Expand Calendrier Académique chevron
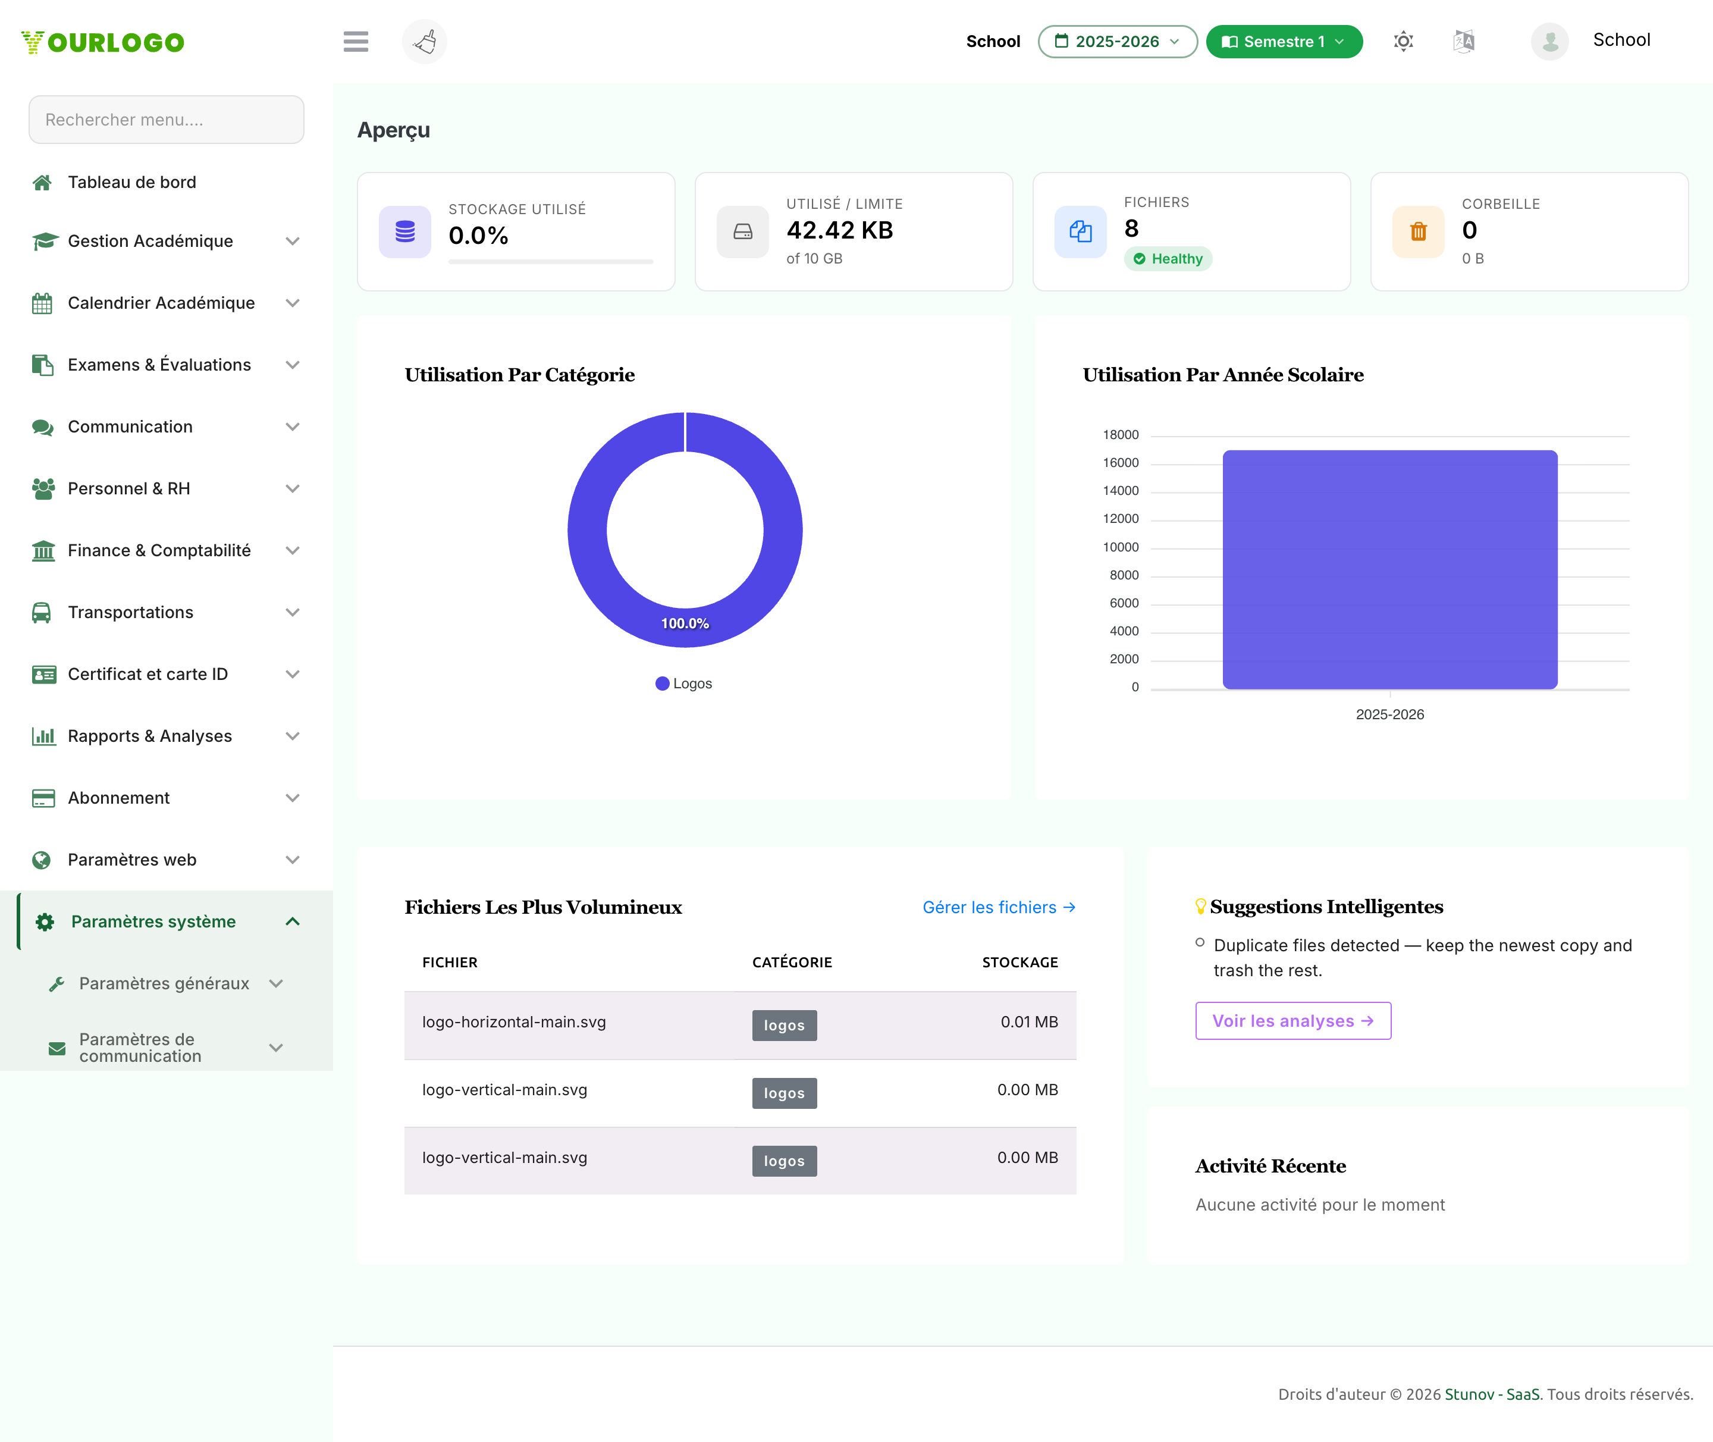Image resolution: width=1713 pixels, height=1442 pixels. [x=293, y=303]
